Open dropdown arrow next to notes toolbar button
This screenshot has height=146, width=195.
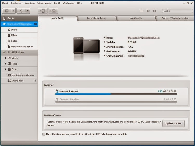[13, 11]
